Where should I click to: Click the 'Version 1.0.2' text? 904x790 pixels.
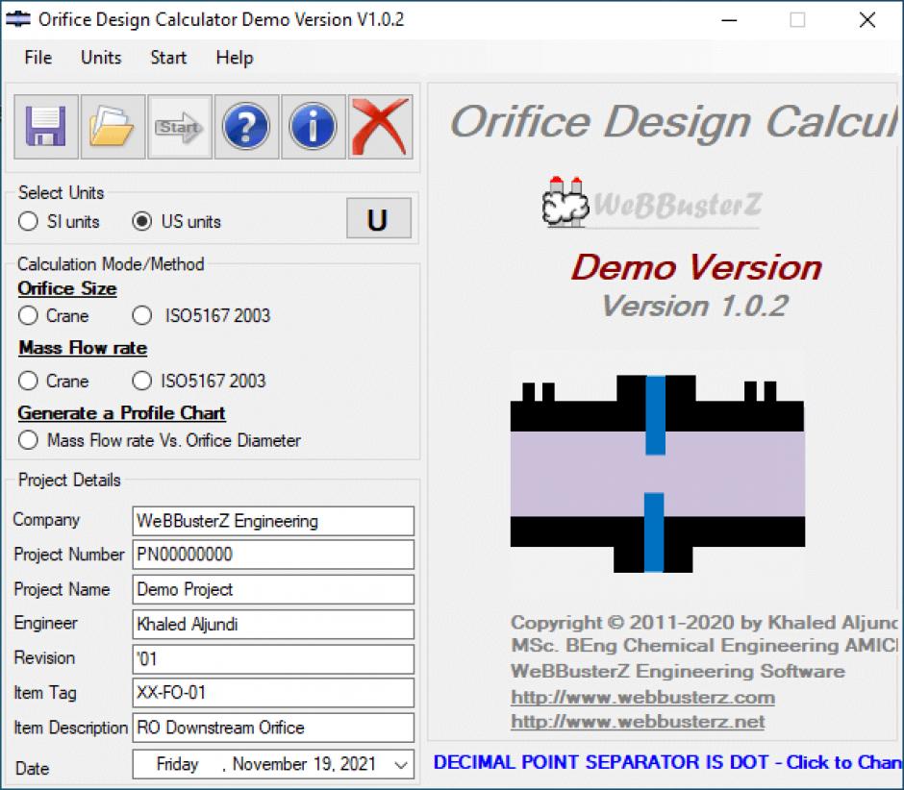[x=694, y=306]
